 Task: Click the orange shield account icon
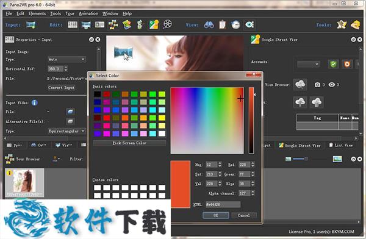(x=347, y=64)
